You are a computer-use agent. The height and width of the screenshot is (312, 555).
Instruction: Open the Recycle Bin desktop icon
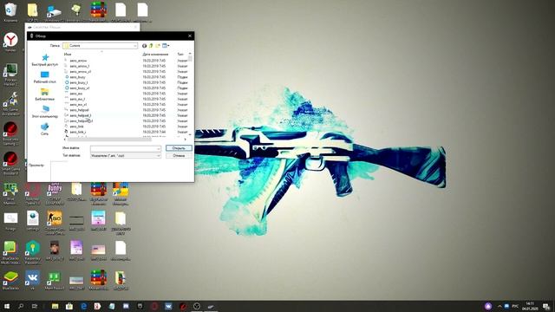(x=10, y=11)
